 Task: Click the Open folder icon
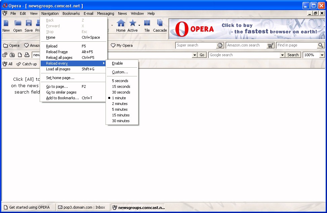[17, 23]
